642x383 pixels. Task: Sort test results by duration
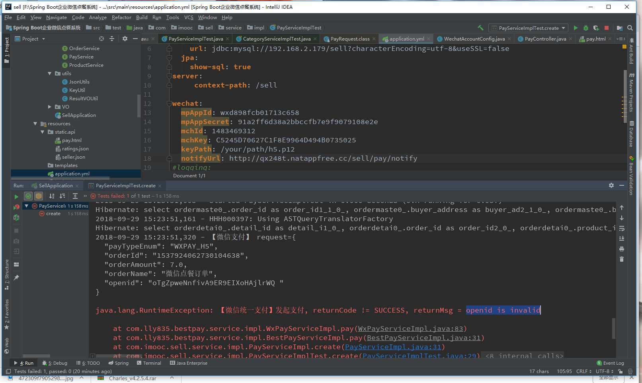(x=62, y=196)
